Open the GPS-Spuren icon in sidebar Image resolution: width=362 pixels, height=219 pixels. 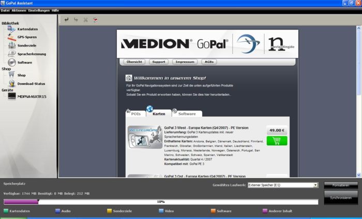(x=11, y=37)
